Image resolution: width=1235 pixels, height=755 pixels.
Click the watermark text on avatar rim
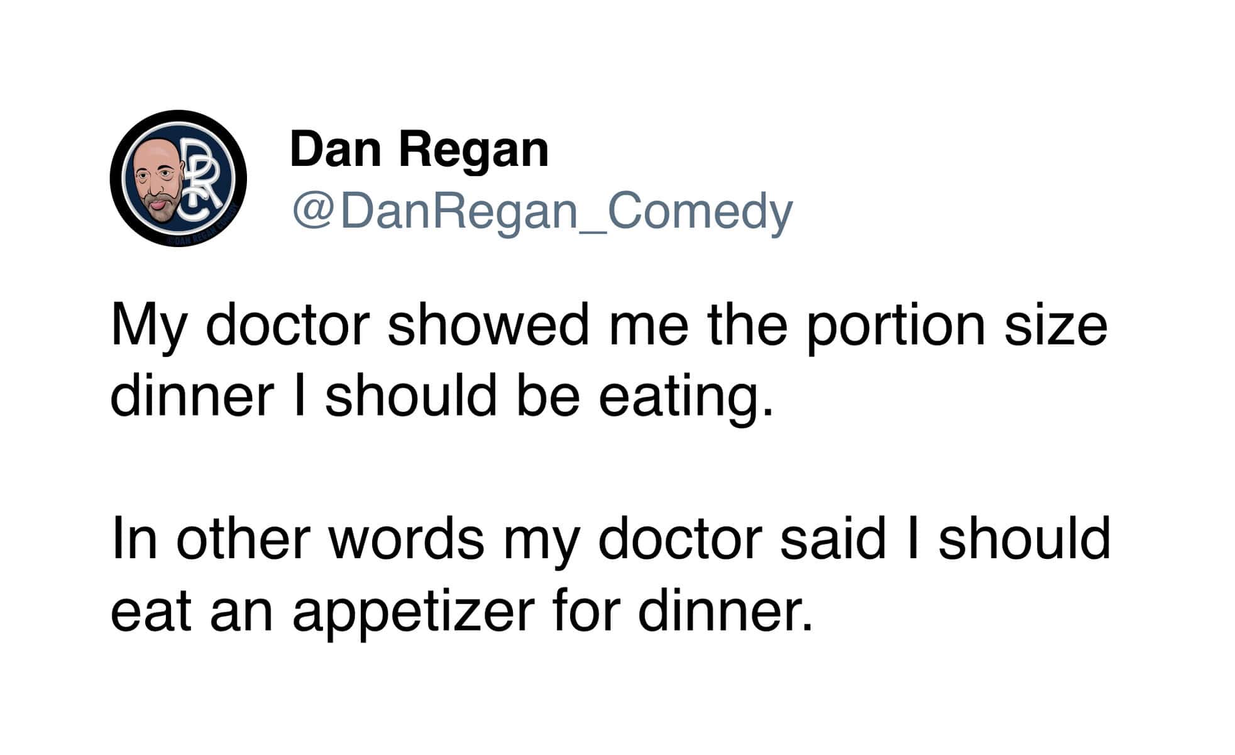(202, 231)
